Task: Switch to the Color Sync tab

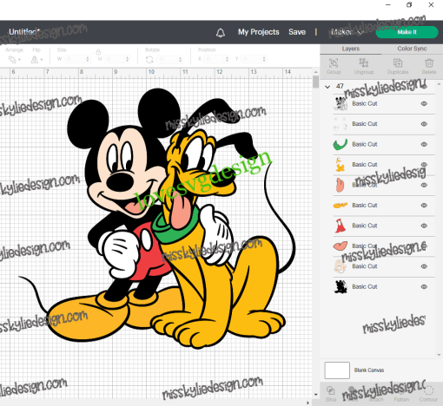Action: click(x=412, y=49)
